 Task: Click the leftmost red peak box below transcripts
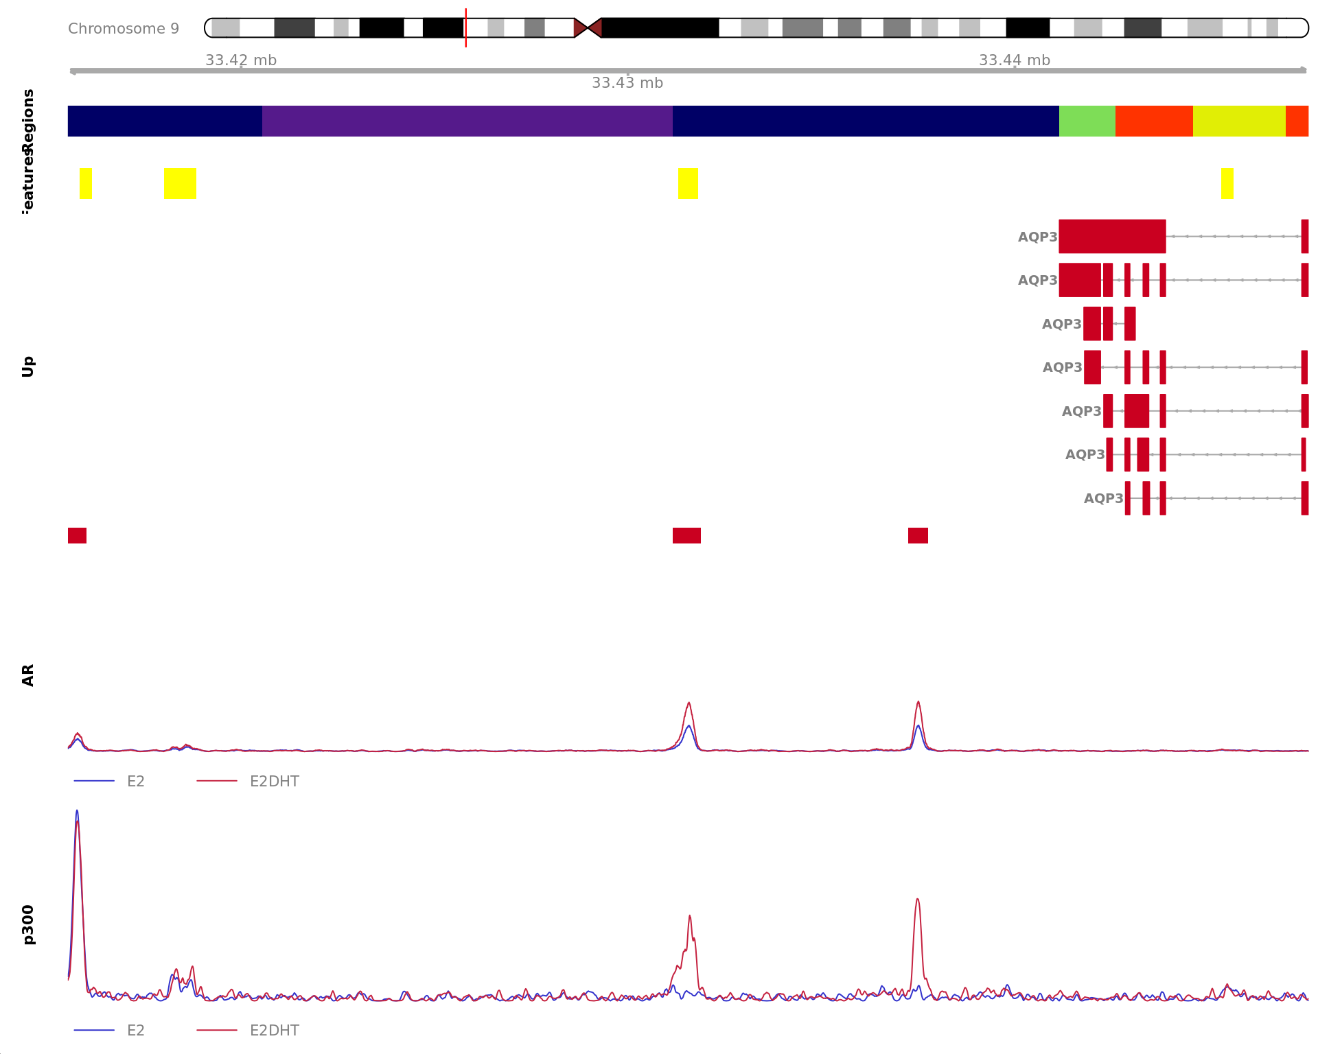[x=77, y=535]
